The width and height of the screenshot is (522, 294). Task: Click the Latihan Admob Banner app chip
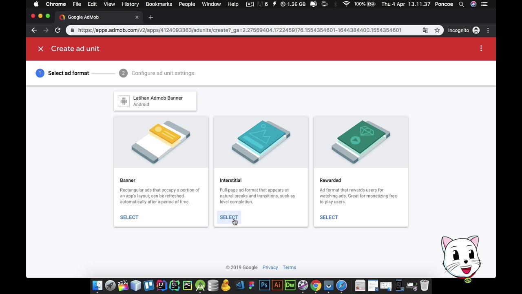click(x=155, y=101)
